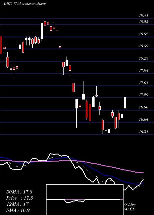
Task: Select the 17.94 price level label
Action: point(144,71)
